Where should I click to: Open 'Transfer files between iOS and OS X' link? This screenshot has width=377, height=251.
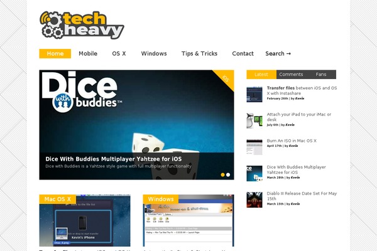click(x=302, y=90)
